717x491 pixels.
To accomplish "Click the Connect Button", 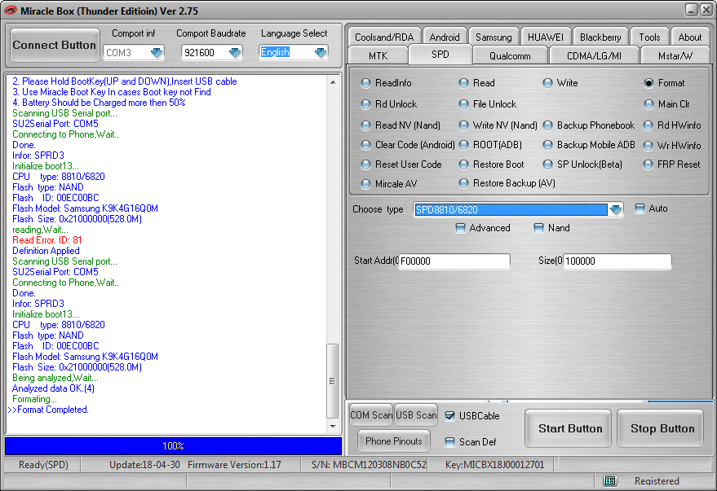I will 55,45.
